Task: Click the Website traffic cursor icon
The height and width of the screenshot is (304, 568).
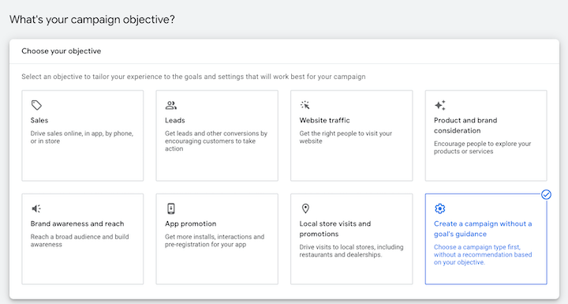Action: [x=305, y=105]
